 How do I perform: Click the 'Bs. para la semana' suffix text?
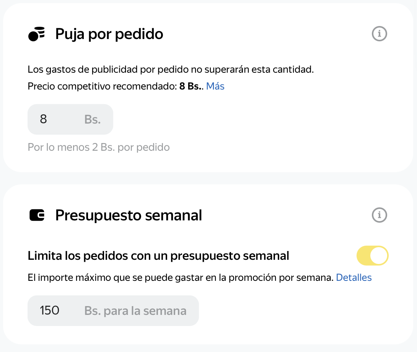pos(135,311)
